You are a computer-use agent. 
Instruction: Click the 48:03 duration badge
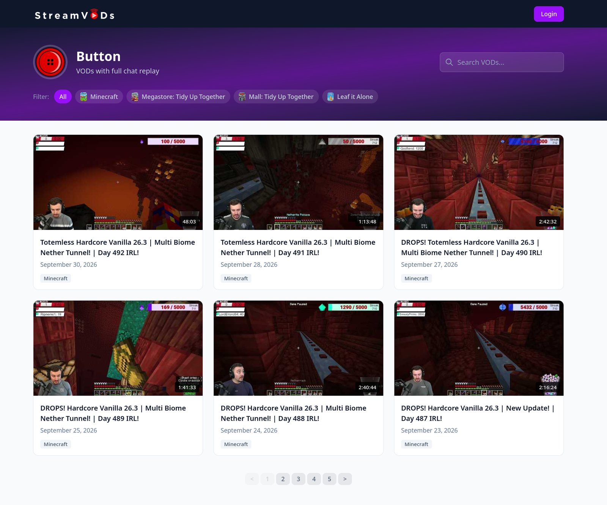coord(189,222)
